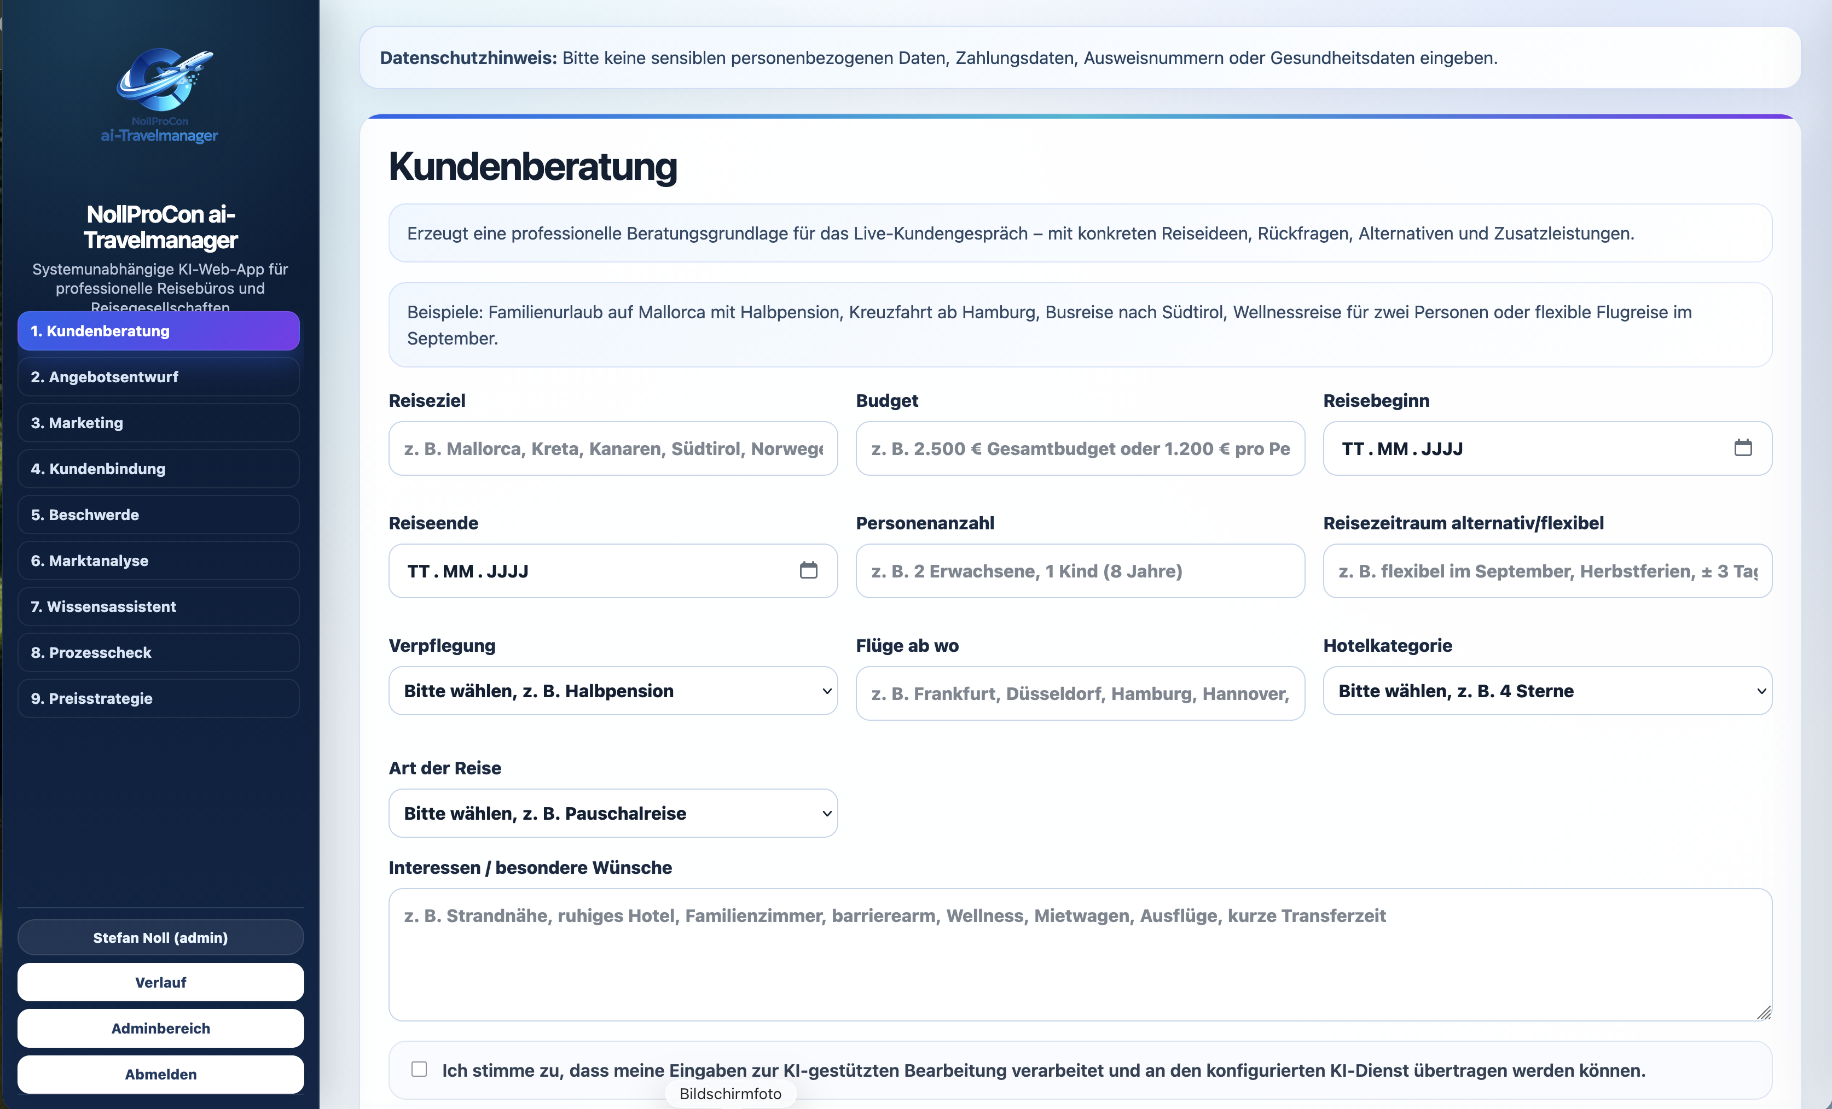This screenshot has width=1832, height=1109.
Task: Switch to 3. Marketing section
Action: pyautogui.click(x=158, y=423)
